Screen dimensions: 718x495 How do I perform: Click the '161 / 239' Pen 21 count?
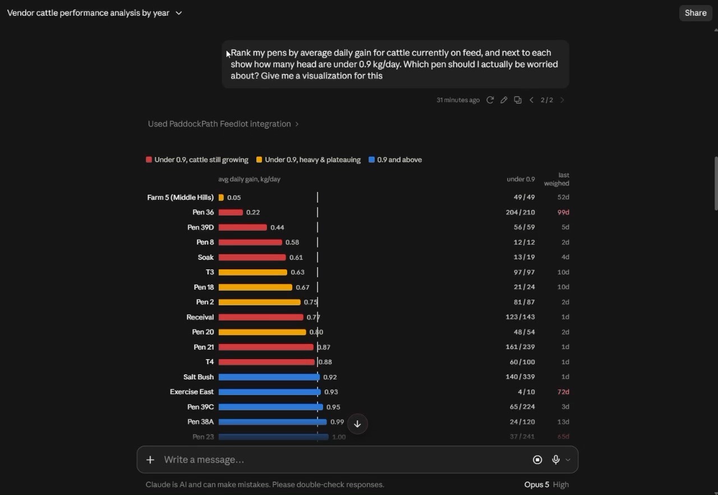click(521, 347)
